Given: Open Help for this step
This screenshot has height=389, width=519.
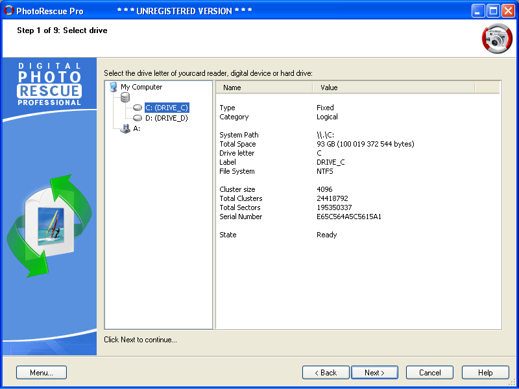Looking at the screenshot, I should click(485, 372).
